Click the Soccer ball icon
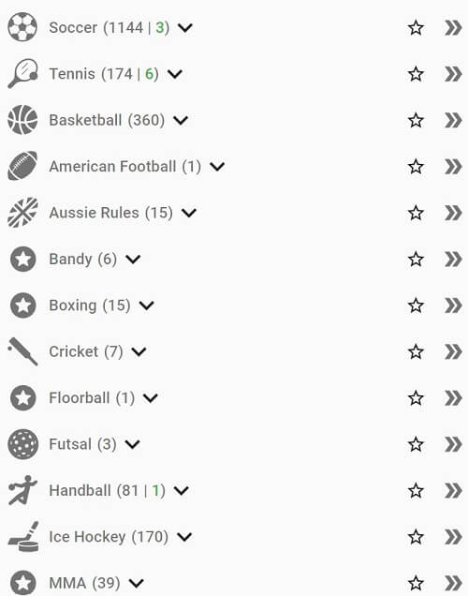 (22, 27)
